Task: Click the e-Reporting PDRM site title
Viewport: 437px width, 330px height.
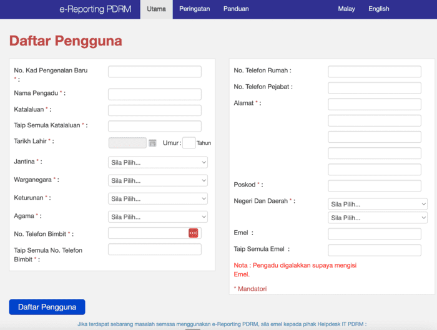Action: (x=95, y=9)
